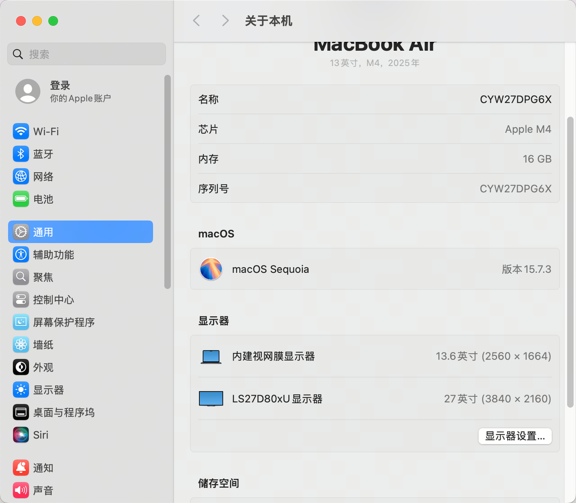Click the LS27D80xU 显示器 label

click(277, 399)
